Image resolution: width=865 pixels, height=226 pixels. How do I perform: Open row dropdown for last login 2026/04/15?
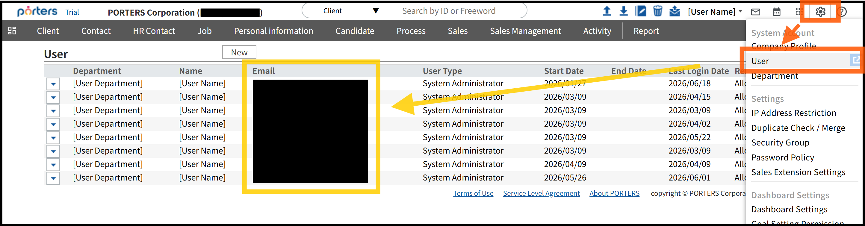pos(53,97)
